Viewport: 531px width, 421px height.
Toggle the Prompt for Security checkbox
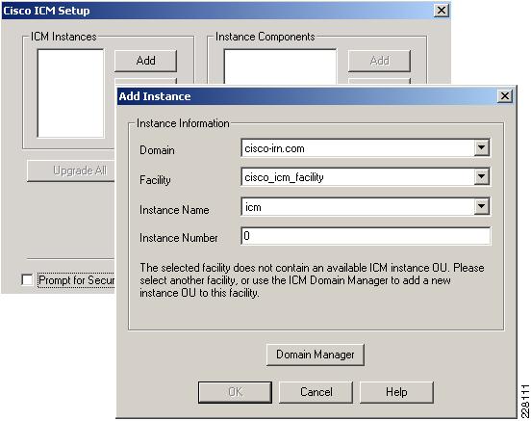coord(27,280)
